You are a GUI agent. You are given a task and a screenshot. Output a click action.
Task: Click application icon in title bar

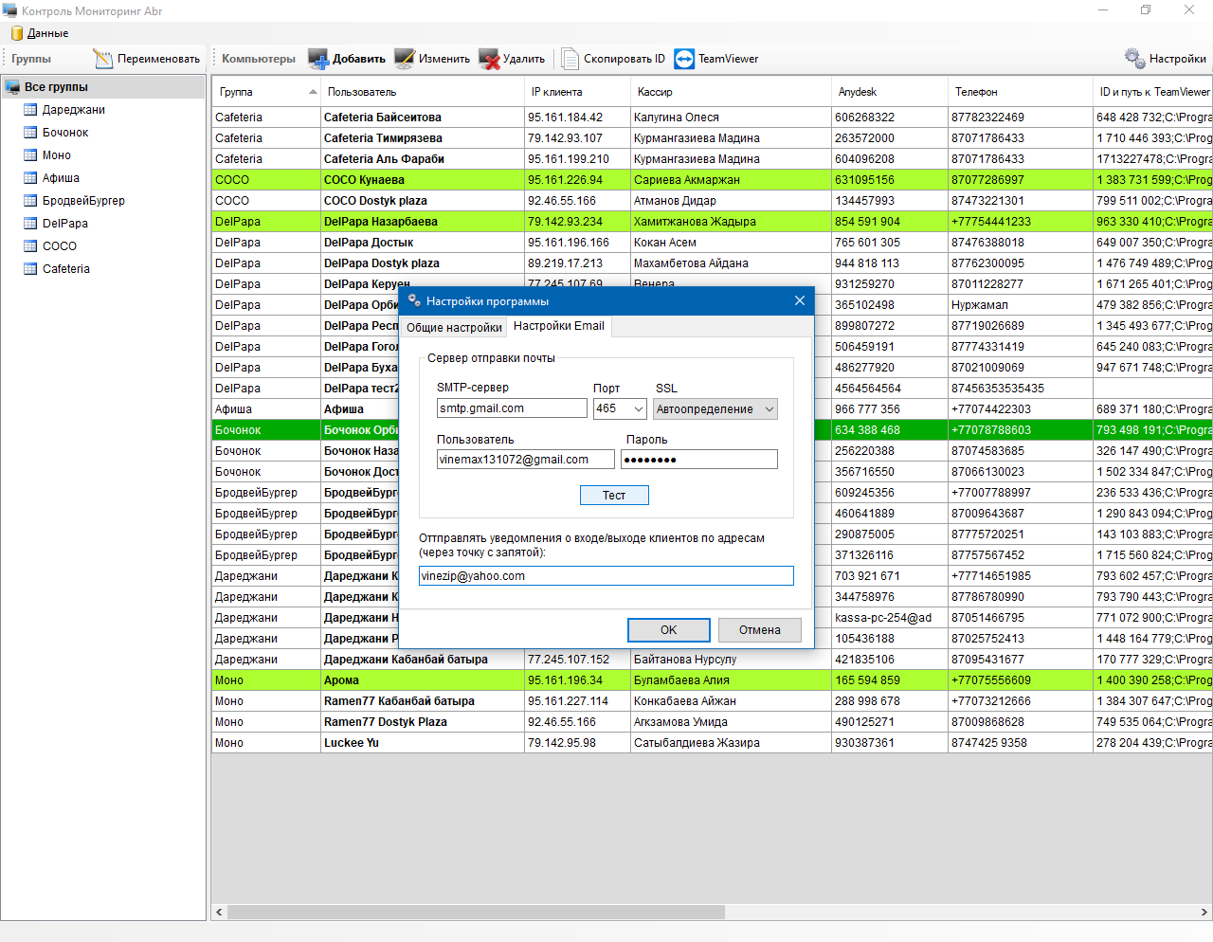pos(10,10)
